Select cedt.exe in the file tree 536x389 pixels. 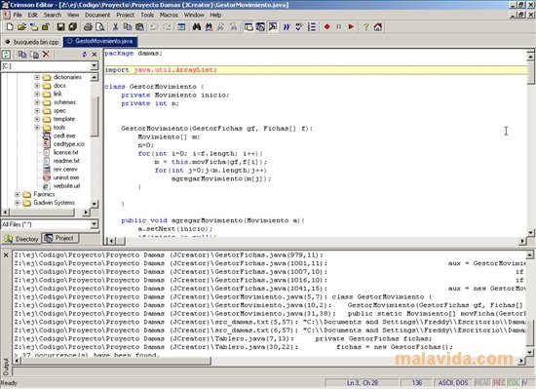tap(64, 136)
